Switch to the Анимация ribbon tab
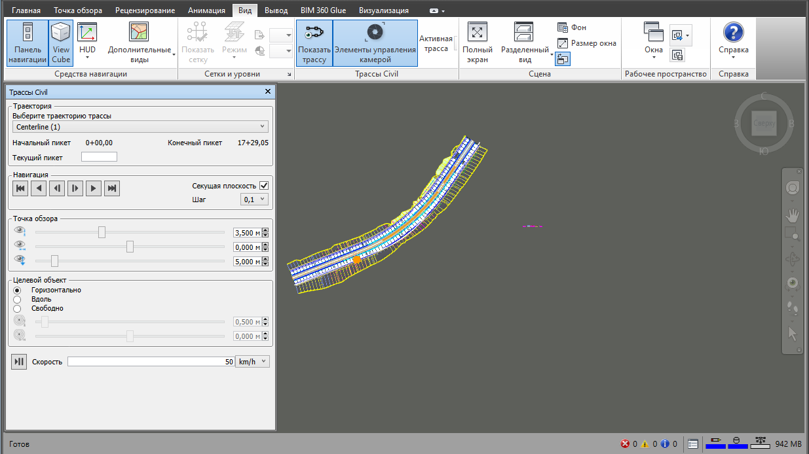This screenshot has height=454, width=809. pyautogui.click(x=206, y=10)
